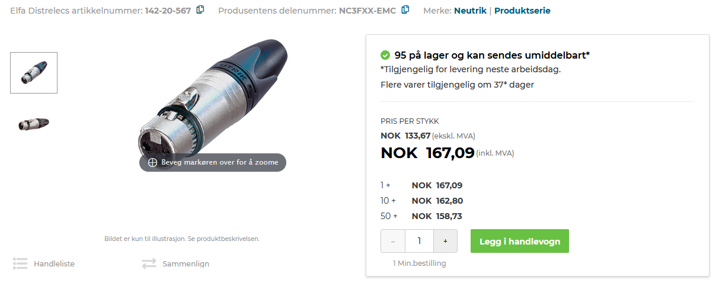Click the green in-stock checkmark icon
Image resolution: width=719 pixels, height=286 pixels.
pos(385,55)
